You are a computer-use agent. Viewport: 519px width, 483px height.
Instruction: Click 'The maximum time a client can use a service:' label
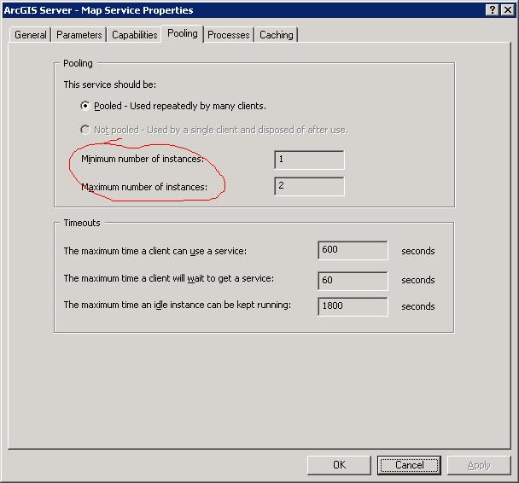[155, 251]
